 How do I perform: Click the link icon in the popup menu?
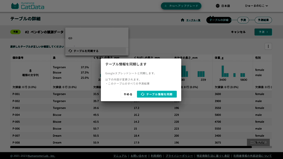pyautogui.click(x=70, y=38)
